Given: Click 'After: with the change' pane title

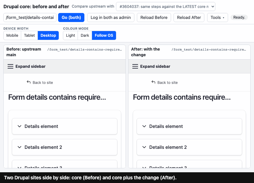Looking at the screenshot, I should [145, 52].
